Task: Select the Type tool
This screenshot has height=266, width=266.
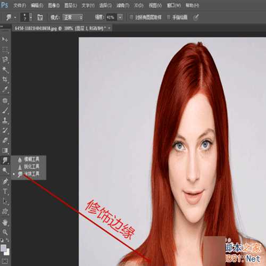Action: click(x=5, y=192)
